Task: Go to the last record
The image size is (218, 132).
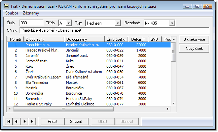Action: point(32,122)
